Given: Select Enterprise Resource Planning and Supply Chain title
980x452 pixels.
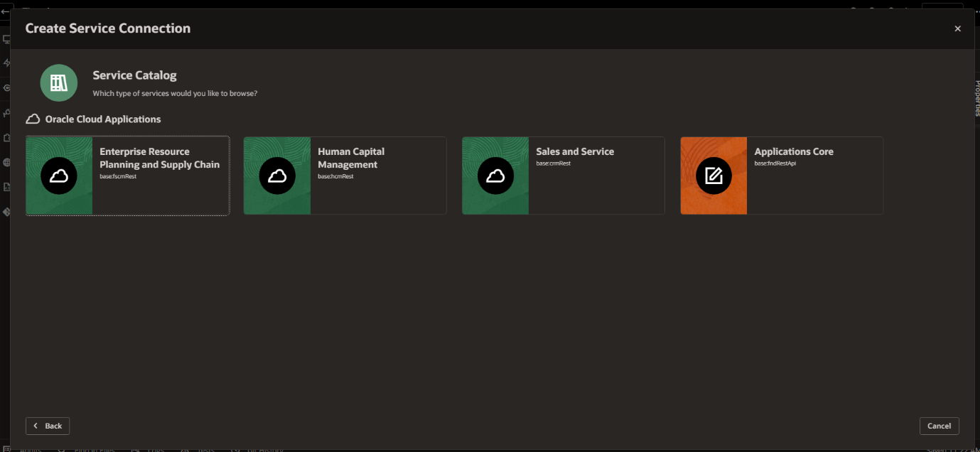Looking at the screenshot, I should pyautogui.click(x=159, y=158).
